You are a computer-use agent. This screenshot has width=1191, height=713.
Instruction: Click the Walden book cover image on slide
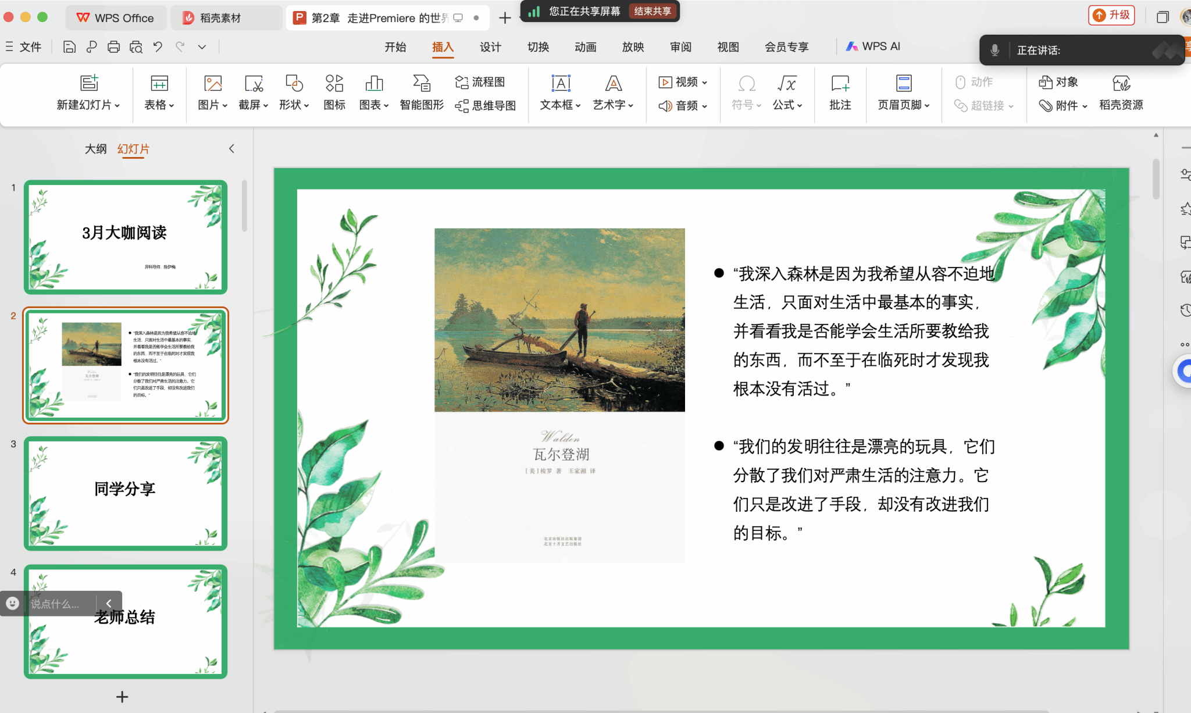point(559,395)
